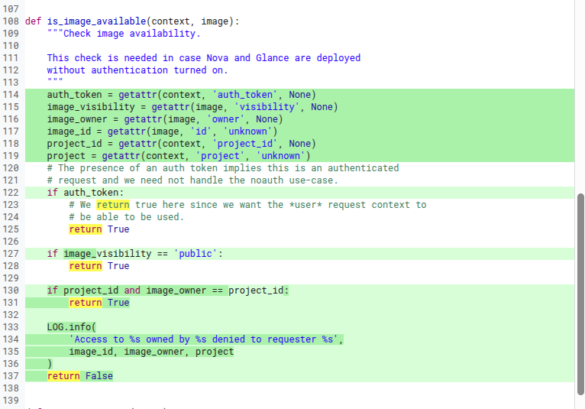Click the 'def' keyword on line 108

pos(33,21)
